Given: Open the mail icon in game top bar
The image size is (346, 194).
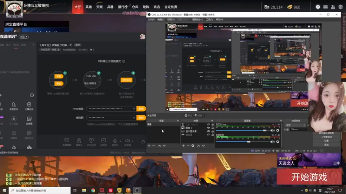Looking at the screenshot, I should point(325,7).
